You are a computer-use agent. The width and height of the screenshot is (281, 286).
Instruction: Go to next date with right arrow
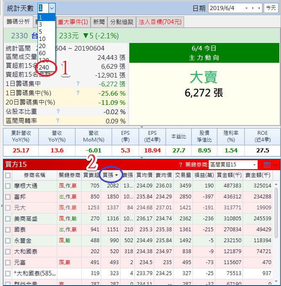259,8
